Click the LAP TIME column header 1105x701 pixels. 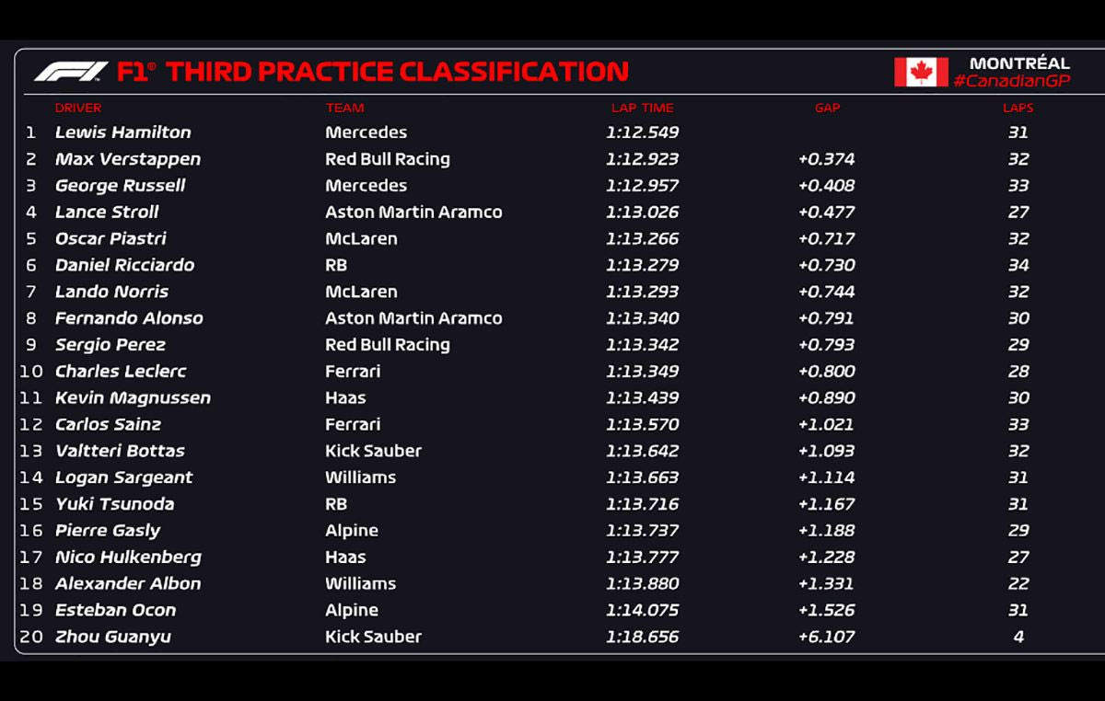pyautogui.click(x=642, y=109)
